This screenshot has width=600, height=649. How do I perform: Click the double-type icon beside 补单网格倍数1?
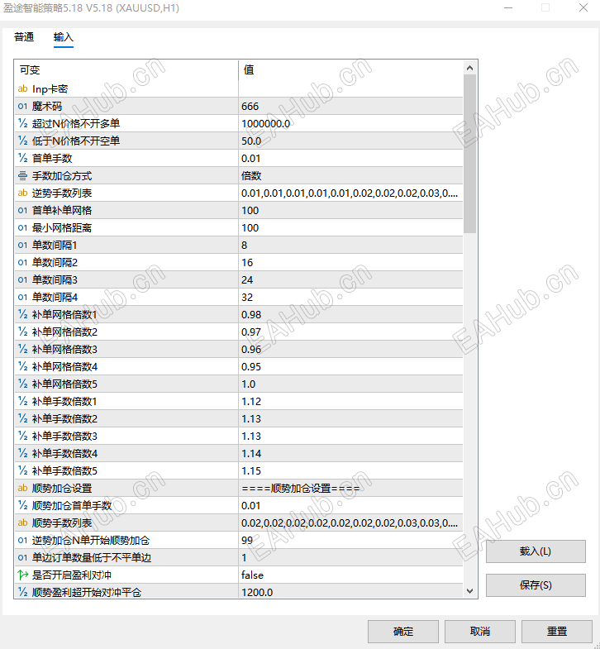[23, 315]
